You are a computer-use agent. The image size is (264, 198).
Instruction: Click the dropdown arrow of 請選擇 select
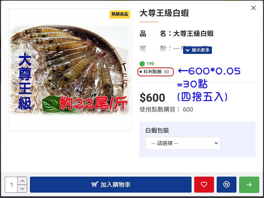(x=216, y=143)
